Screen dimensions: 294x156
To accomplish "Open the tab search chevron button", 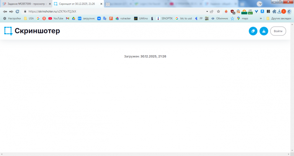I will tap(260, 4).
